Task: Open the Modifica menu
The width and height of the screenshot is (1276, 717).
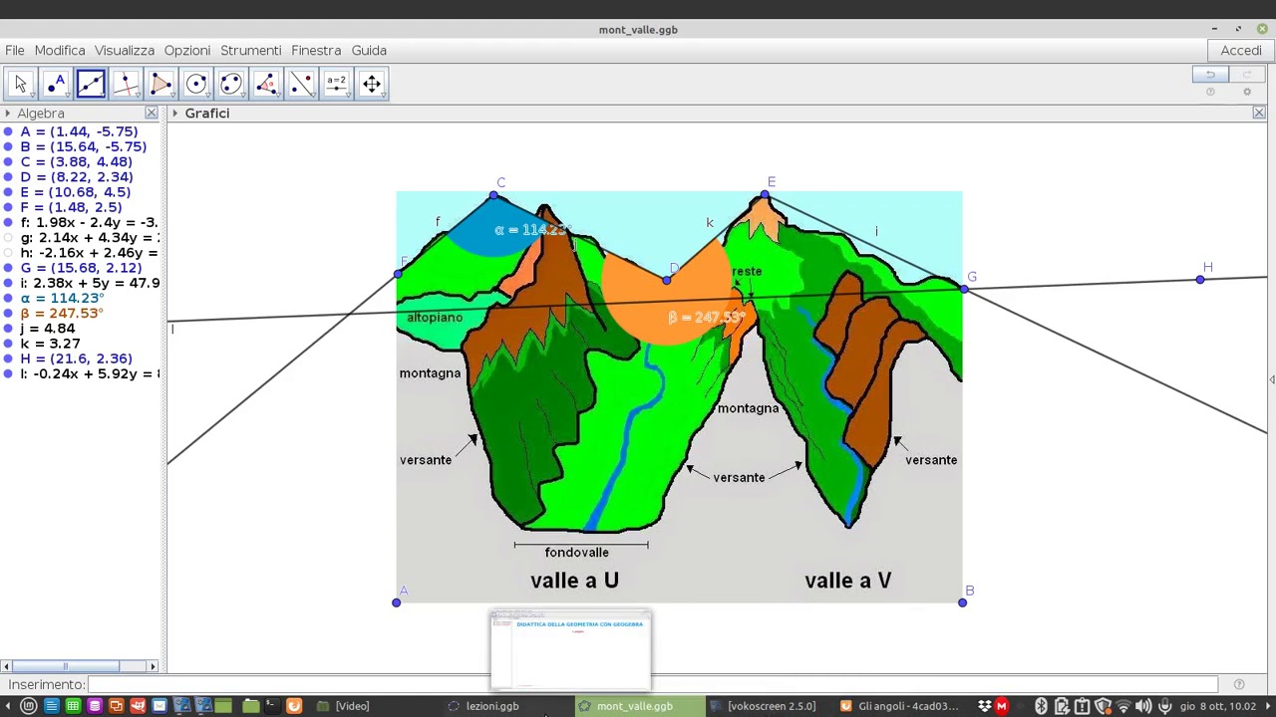Action: pyautogui.click(x=60, y=50)
